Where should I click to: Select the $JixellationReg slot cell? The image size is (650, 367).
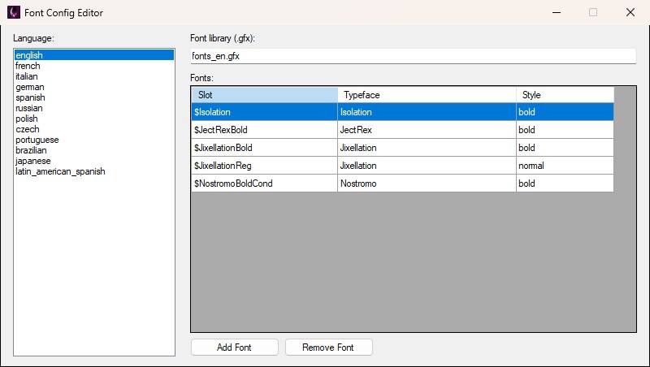pos(265,166)
